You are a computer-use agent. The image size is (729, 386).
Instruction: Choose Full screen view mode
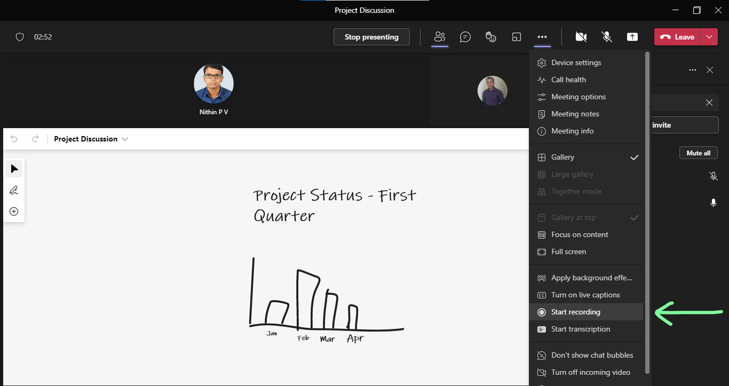click(x=569, y=251)
